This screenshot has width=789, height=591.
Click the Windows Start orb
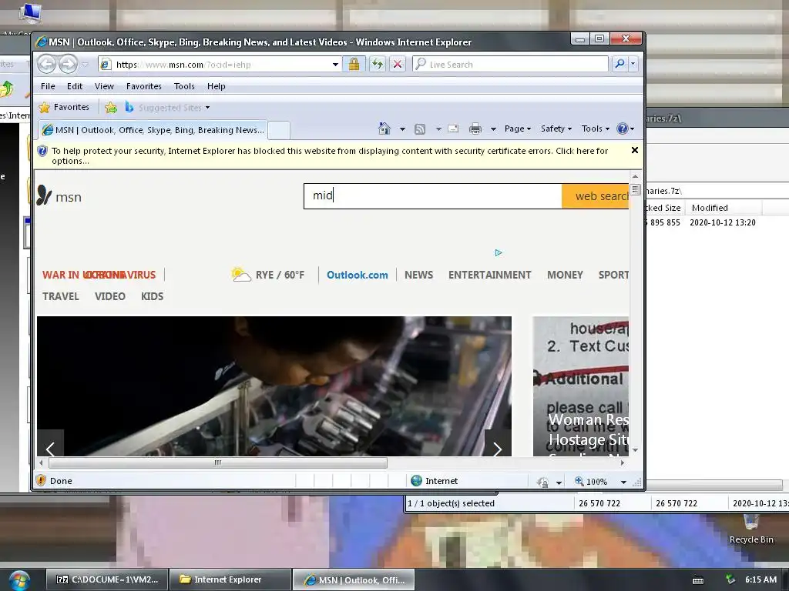(x=19, y=580)
